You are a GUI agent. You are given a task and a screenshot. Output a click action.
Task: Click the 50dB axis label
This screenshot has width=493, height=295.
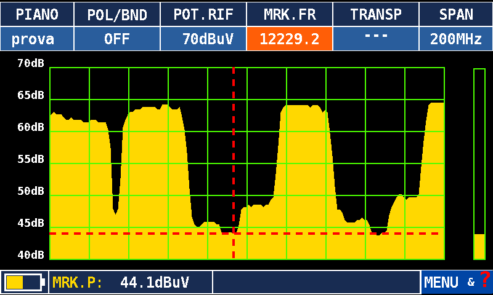coord(31,191)
